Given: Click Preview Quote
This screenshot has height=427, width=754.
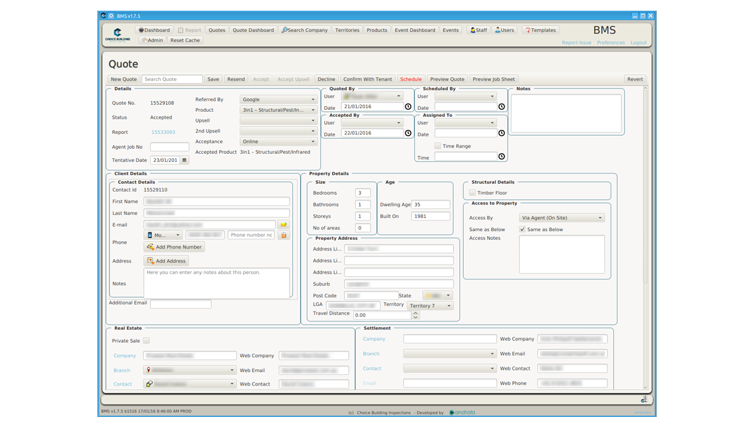Looking at the screenshot, I should 447,79.
